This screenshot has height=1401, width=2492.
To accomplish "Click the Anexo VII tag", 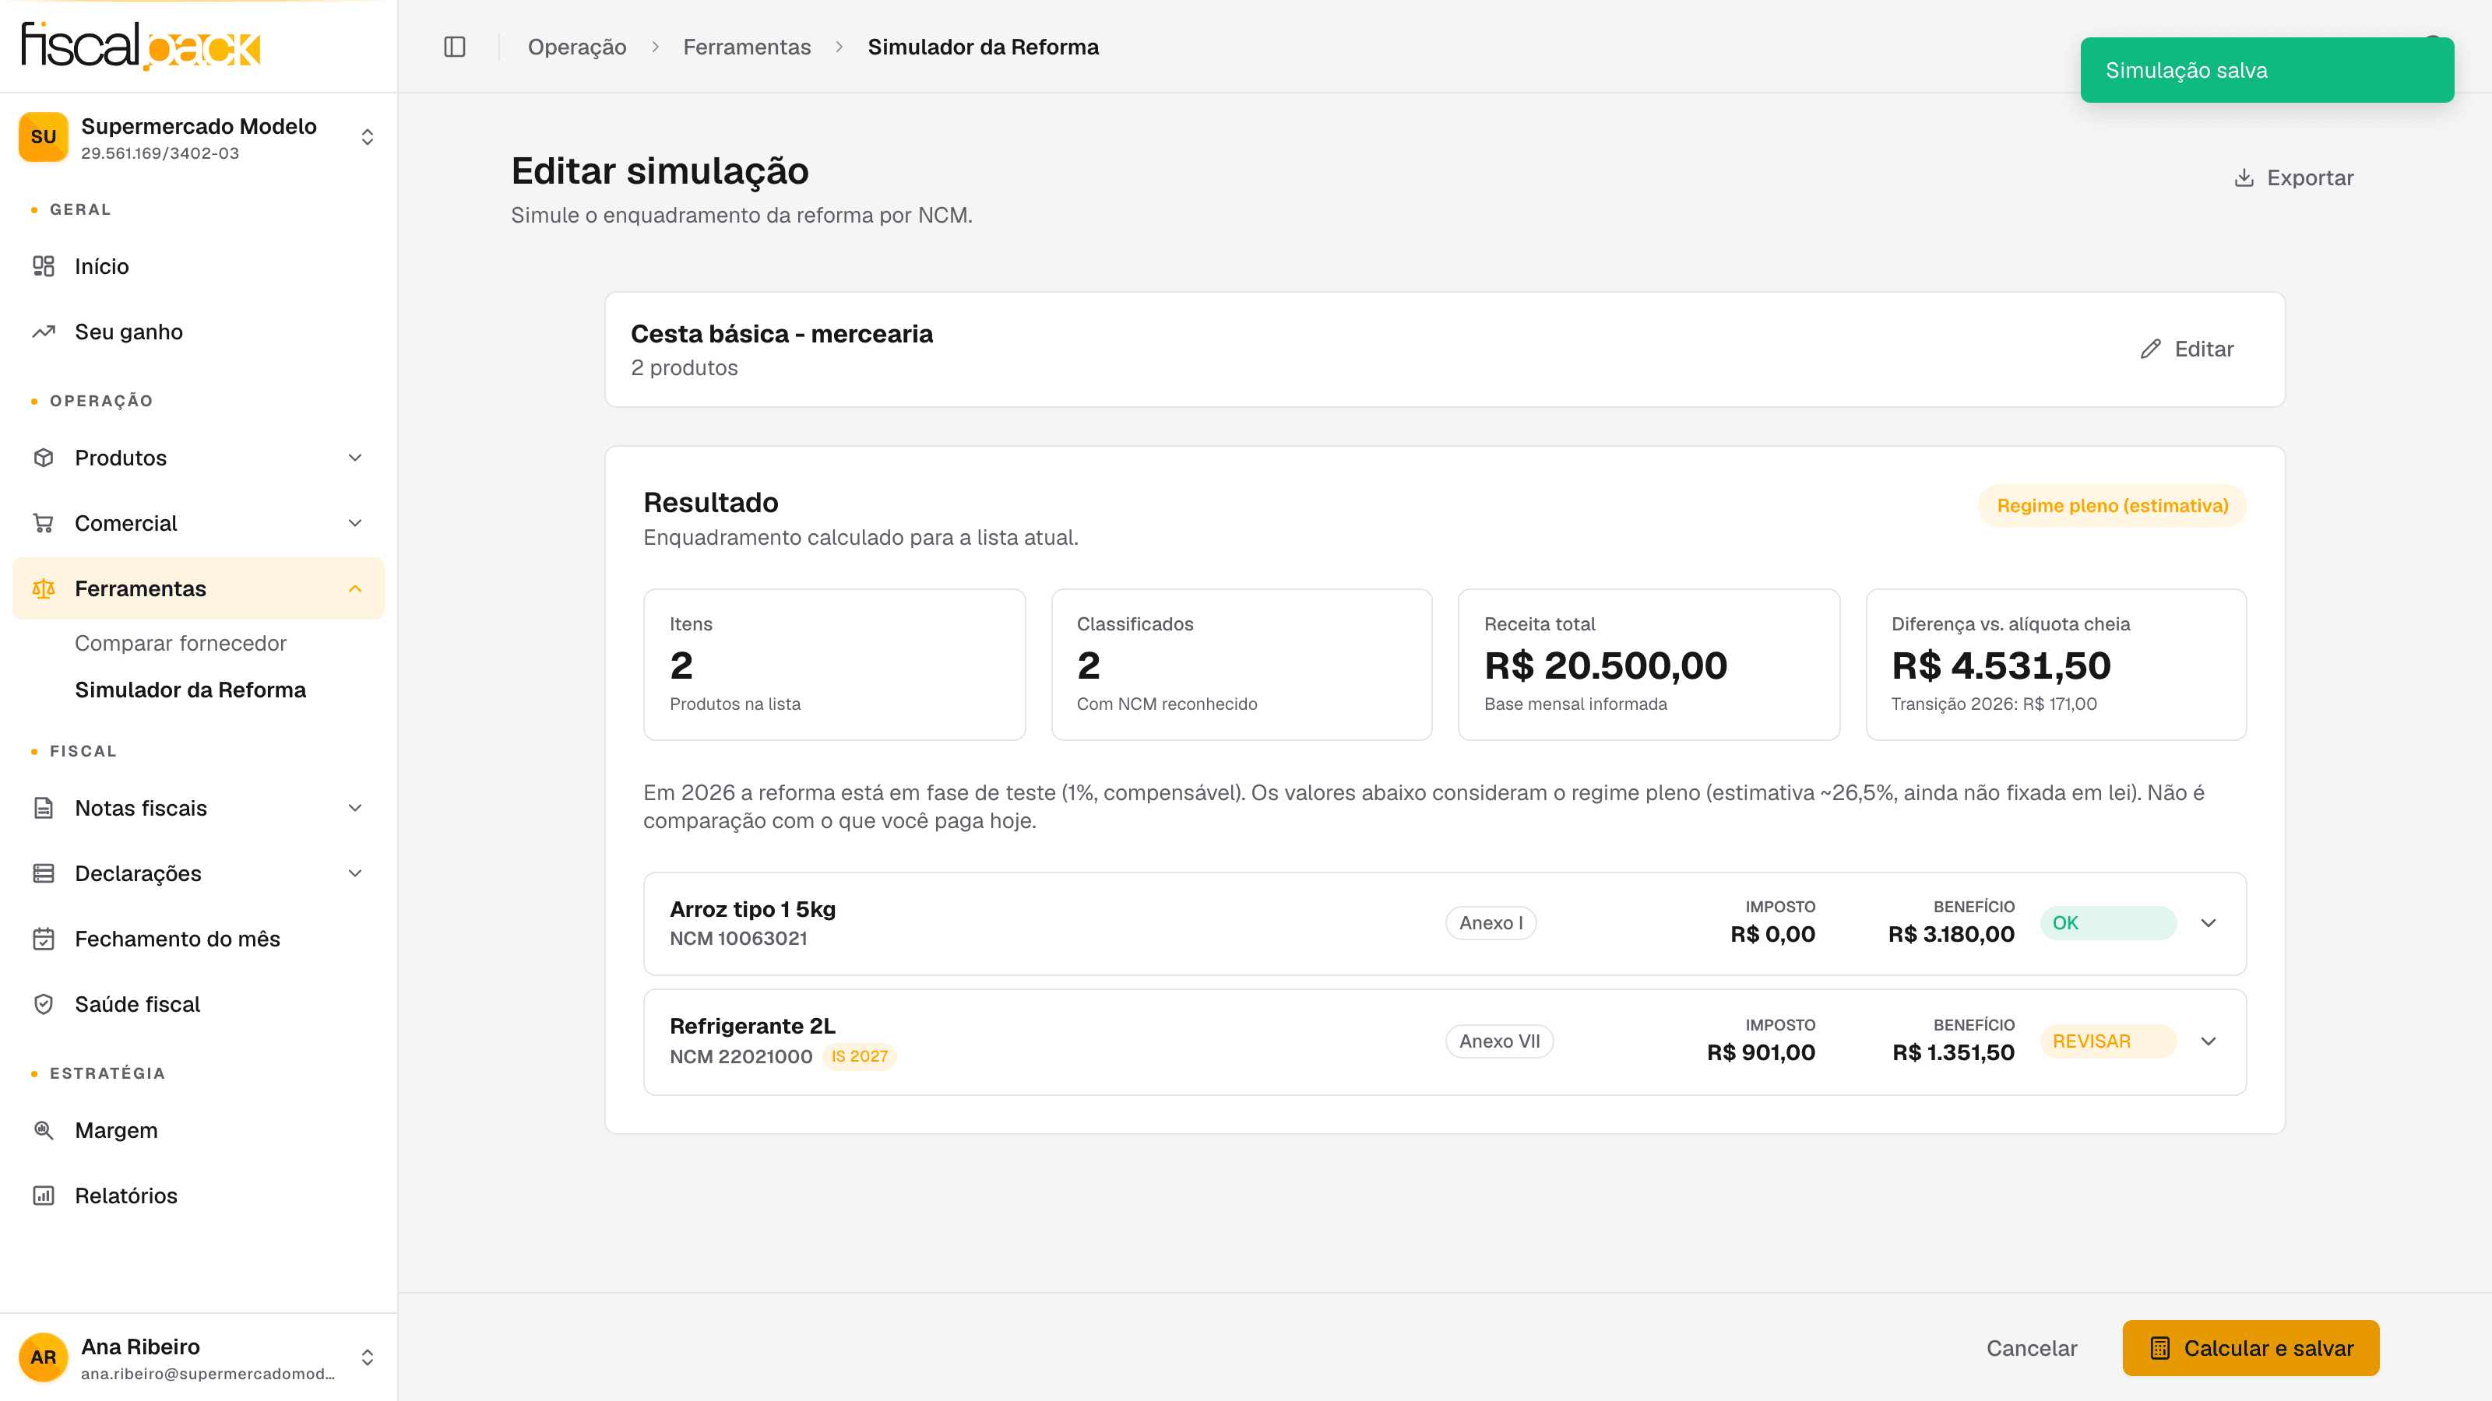I will (1499, 1041).
